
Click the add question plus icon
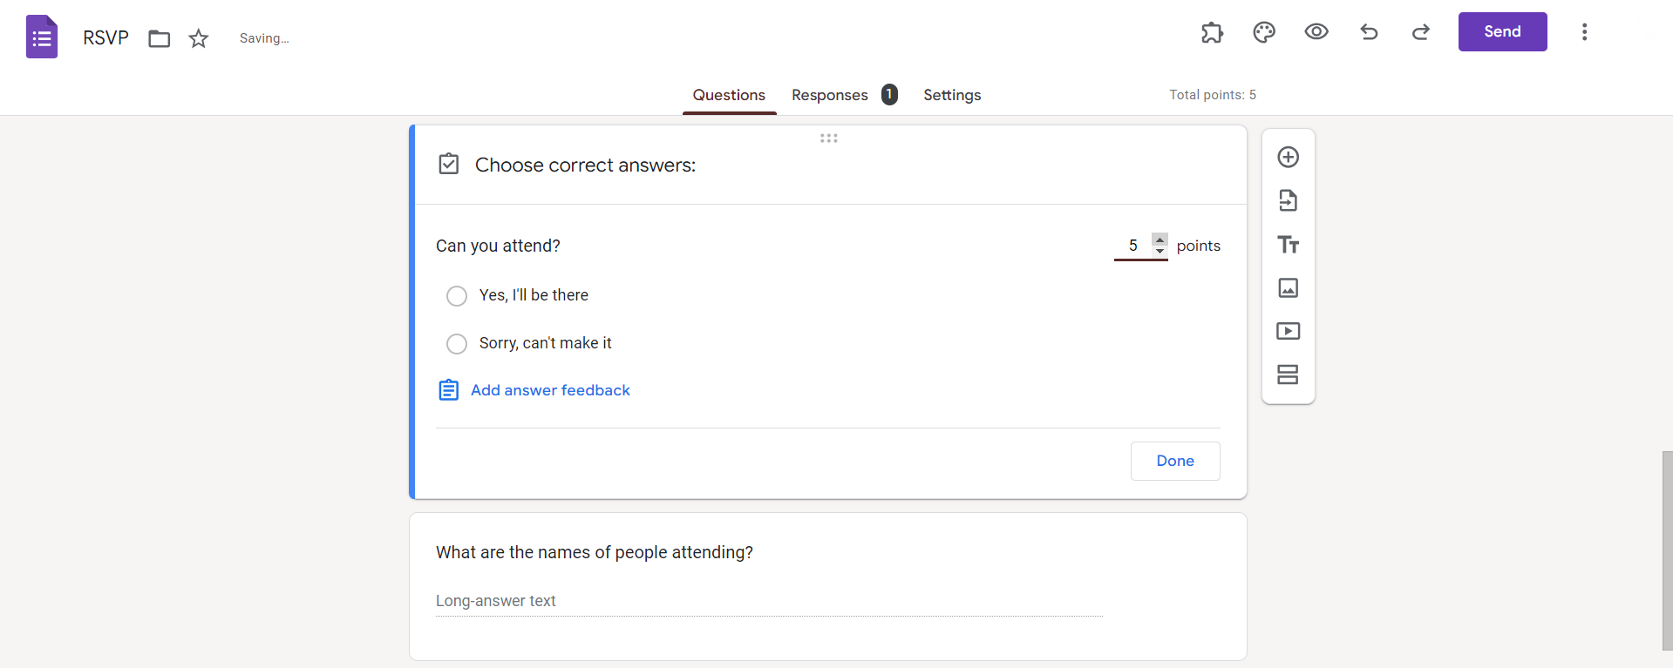[1288, 157]
